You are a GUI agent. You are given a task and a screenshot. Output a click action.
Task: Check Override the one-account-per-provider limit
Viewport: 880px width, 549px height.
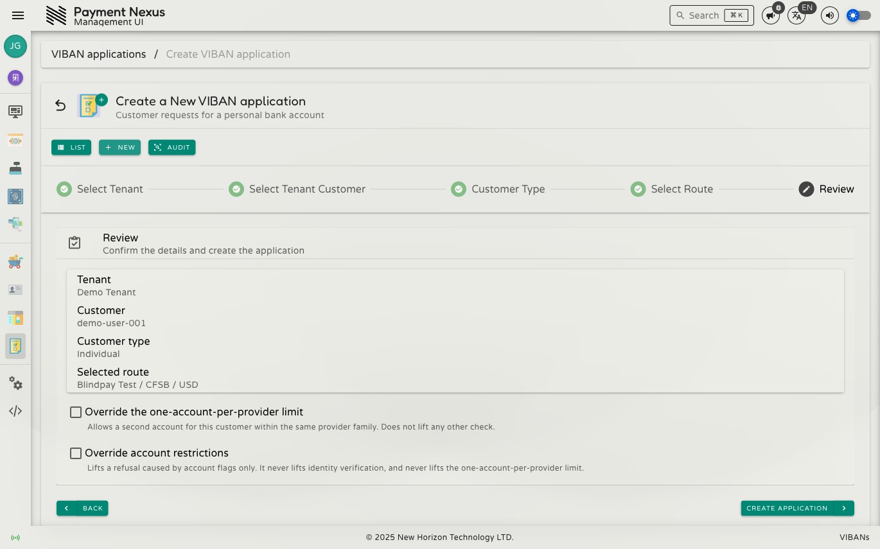coord(76,412)
